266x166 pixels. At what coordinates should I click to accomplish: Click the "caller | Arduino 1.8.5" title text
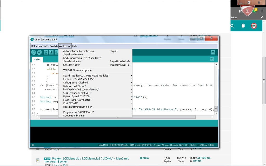[x=46, y=39]
